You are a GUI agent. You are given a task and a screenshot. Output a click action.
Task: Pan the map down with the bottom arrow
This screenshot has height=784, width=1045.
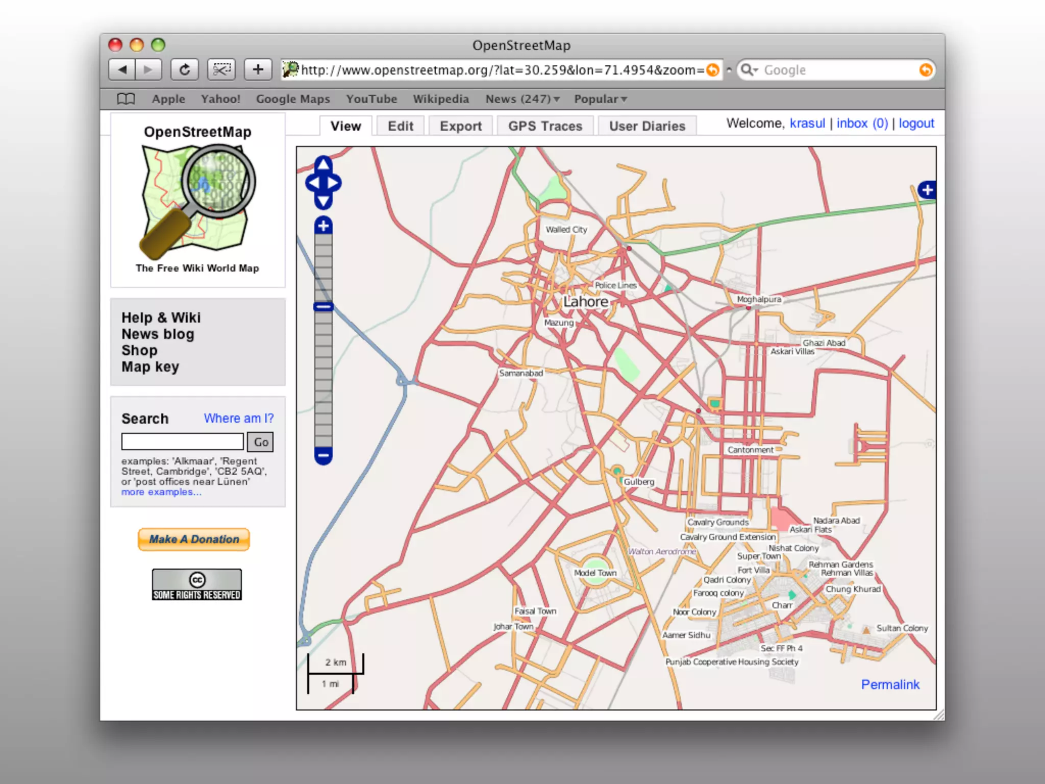324,201
